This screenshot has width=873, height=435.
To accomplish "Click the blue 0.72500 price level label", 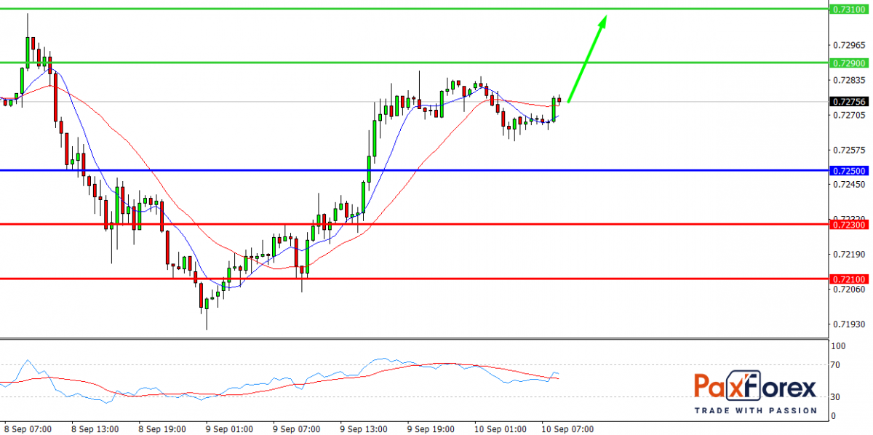I will (850, 170).
